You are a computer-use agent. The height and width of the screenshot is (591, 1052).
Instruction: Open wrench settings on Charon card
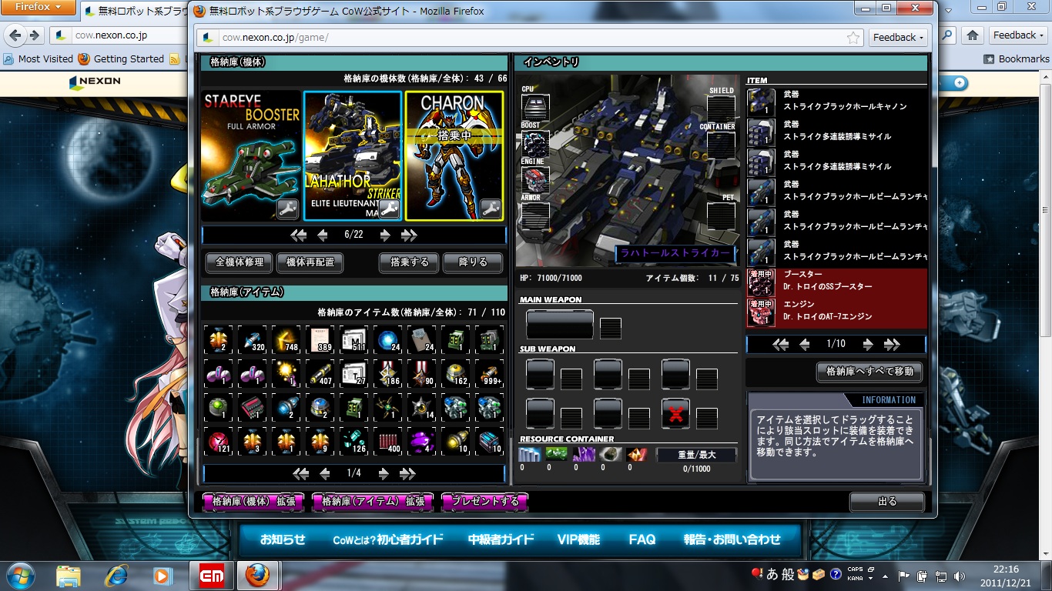[x=491, y=209]
